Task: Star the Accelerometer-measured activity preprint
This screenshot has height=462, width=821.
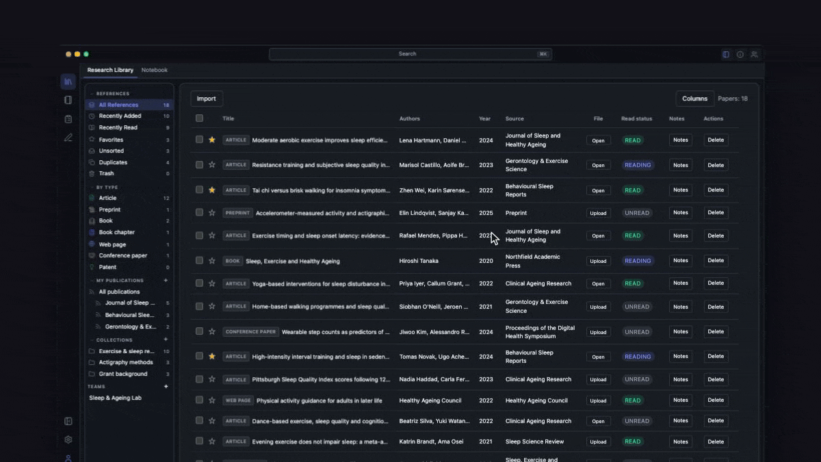Action: 212,213
